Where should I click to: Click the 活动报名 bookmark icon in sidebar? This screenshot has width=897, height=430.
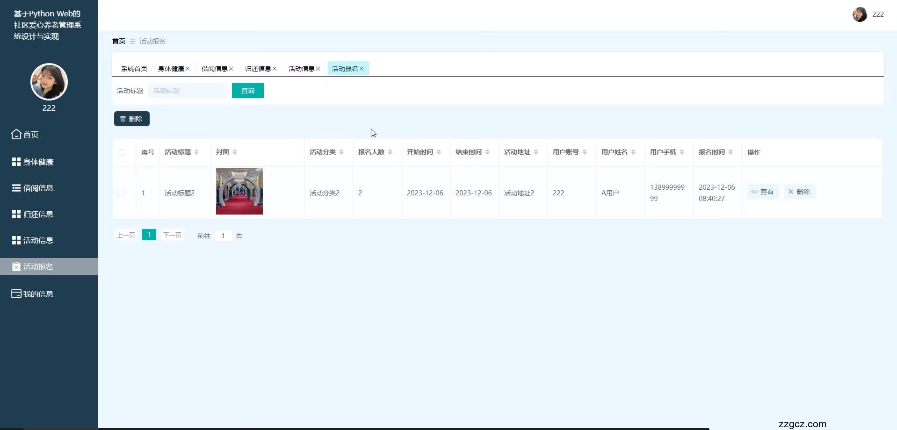point(15,266)
